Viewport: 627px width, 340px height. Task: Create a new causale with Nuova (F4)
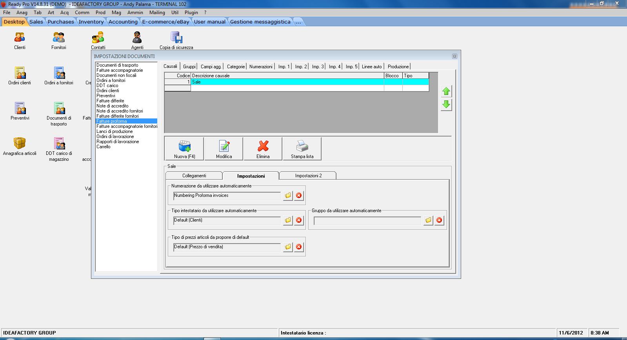[184, 149]
